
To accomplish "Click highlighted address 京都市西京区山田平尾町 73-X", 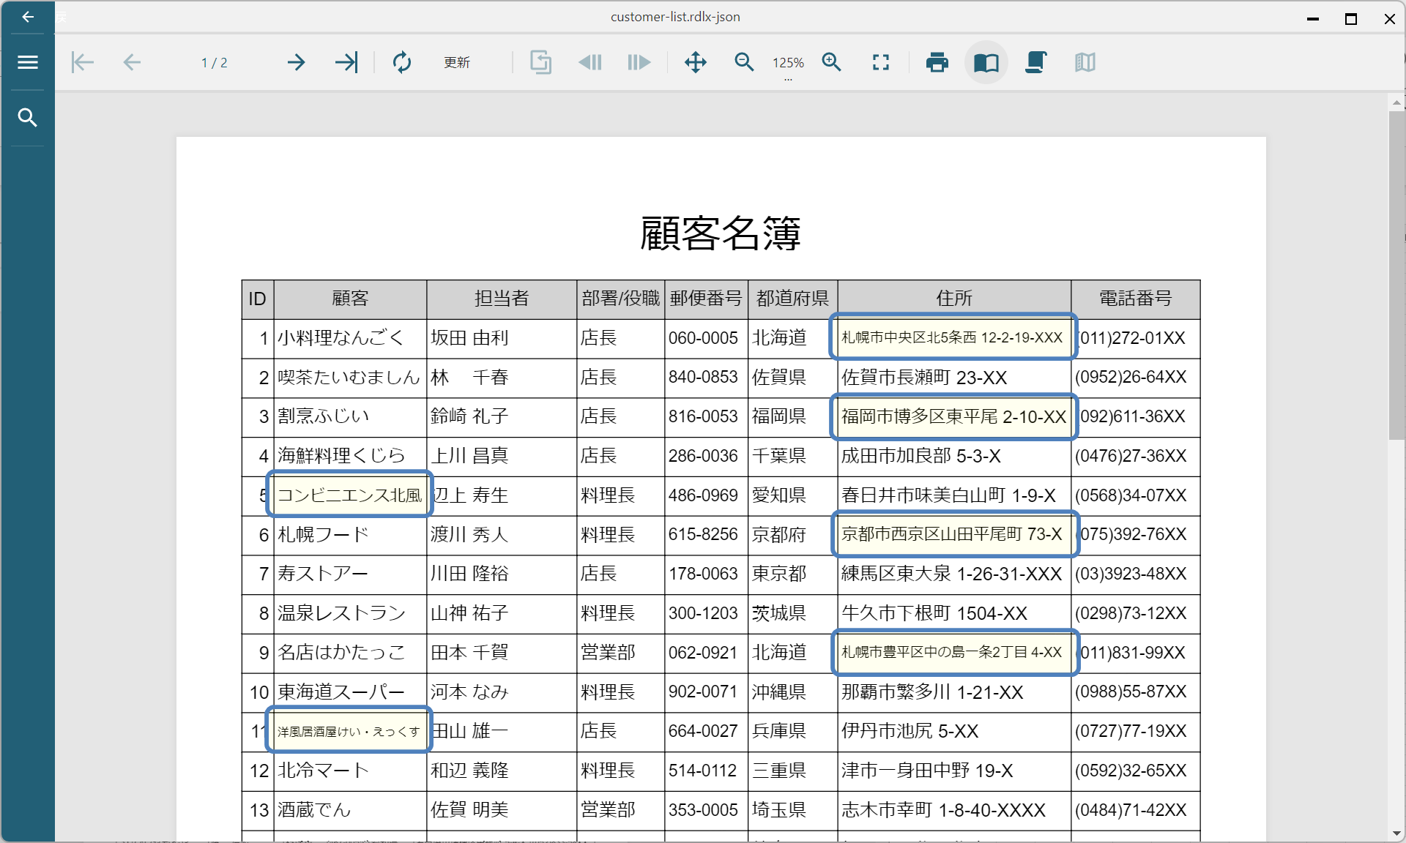I will point(953,534).
